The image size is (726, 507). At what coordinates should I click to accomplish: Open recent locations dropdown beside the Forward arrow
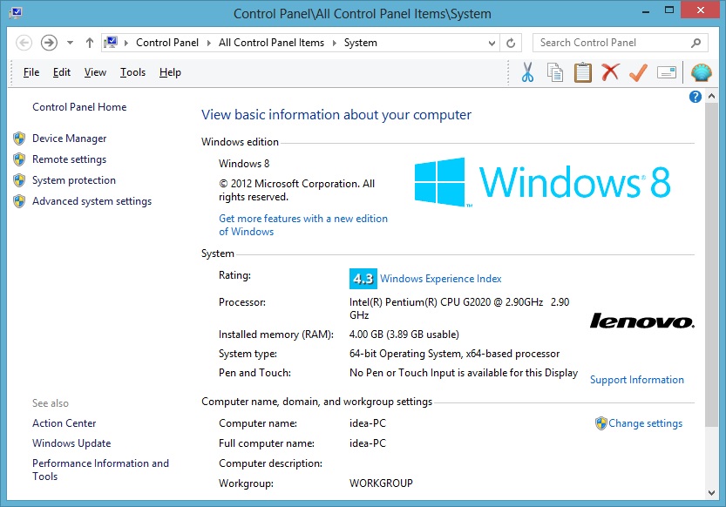pos(71,43)
